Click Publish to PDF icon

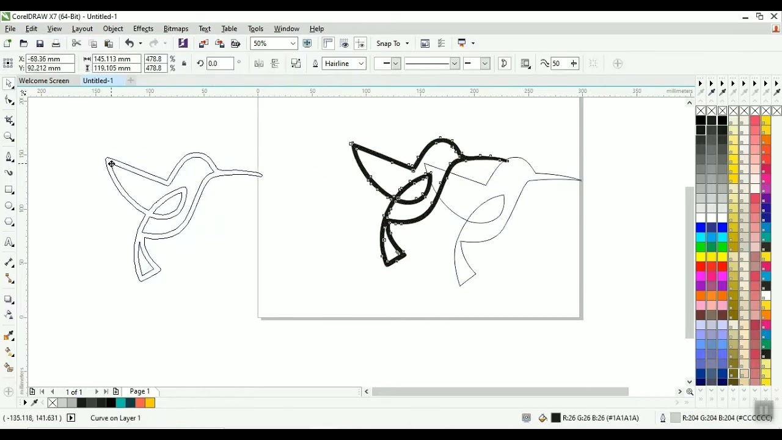tap(236, 43)
